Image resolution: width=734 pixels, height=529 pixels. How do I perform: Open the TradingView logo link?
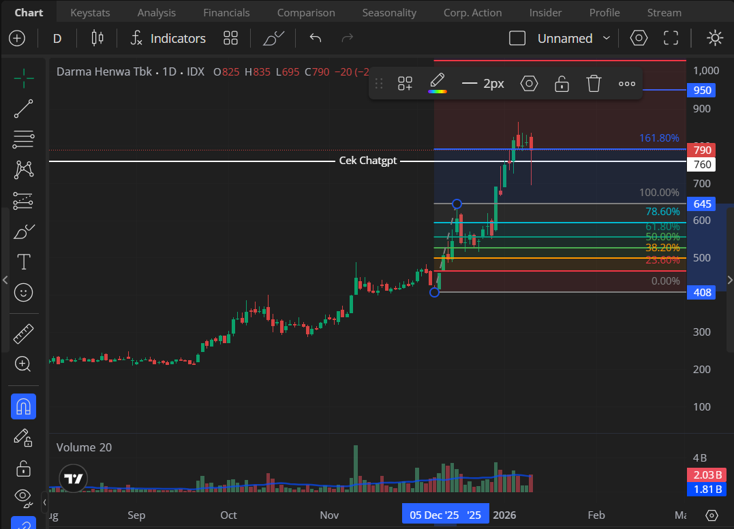(74, 479)
